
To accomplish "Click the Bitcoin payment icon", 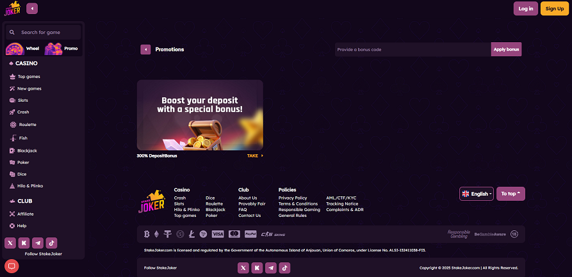I will [147, 234].
